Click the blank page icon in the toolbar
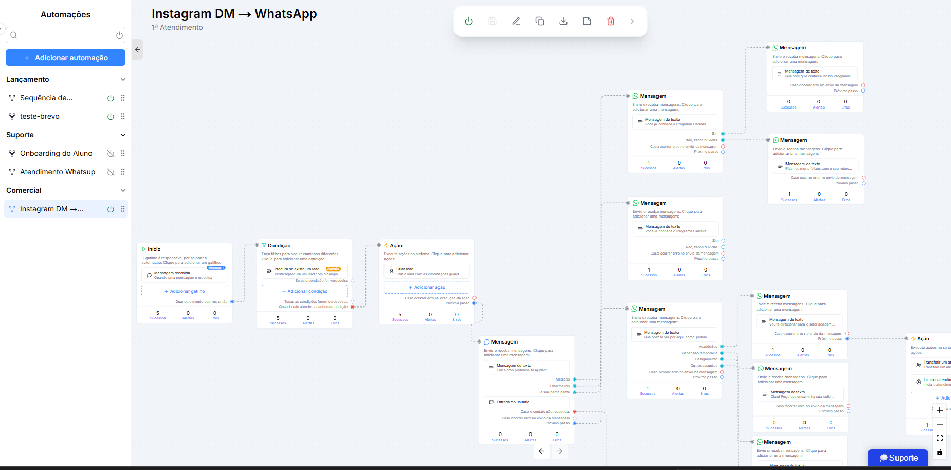951x470 pixels. pos(587,21)
